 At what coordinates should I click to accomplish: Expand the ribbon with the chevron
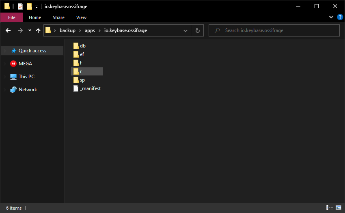tap(331, 17)
